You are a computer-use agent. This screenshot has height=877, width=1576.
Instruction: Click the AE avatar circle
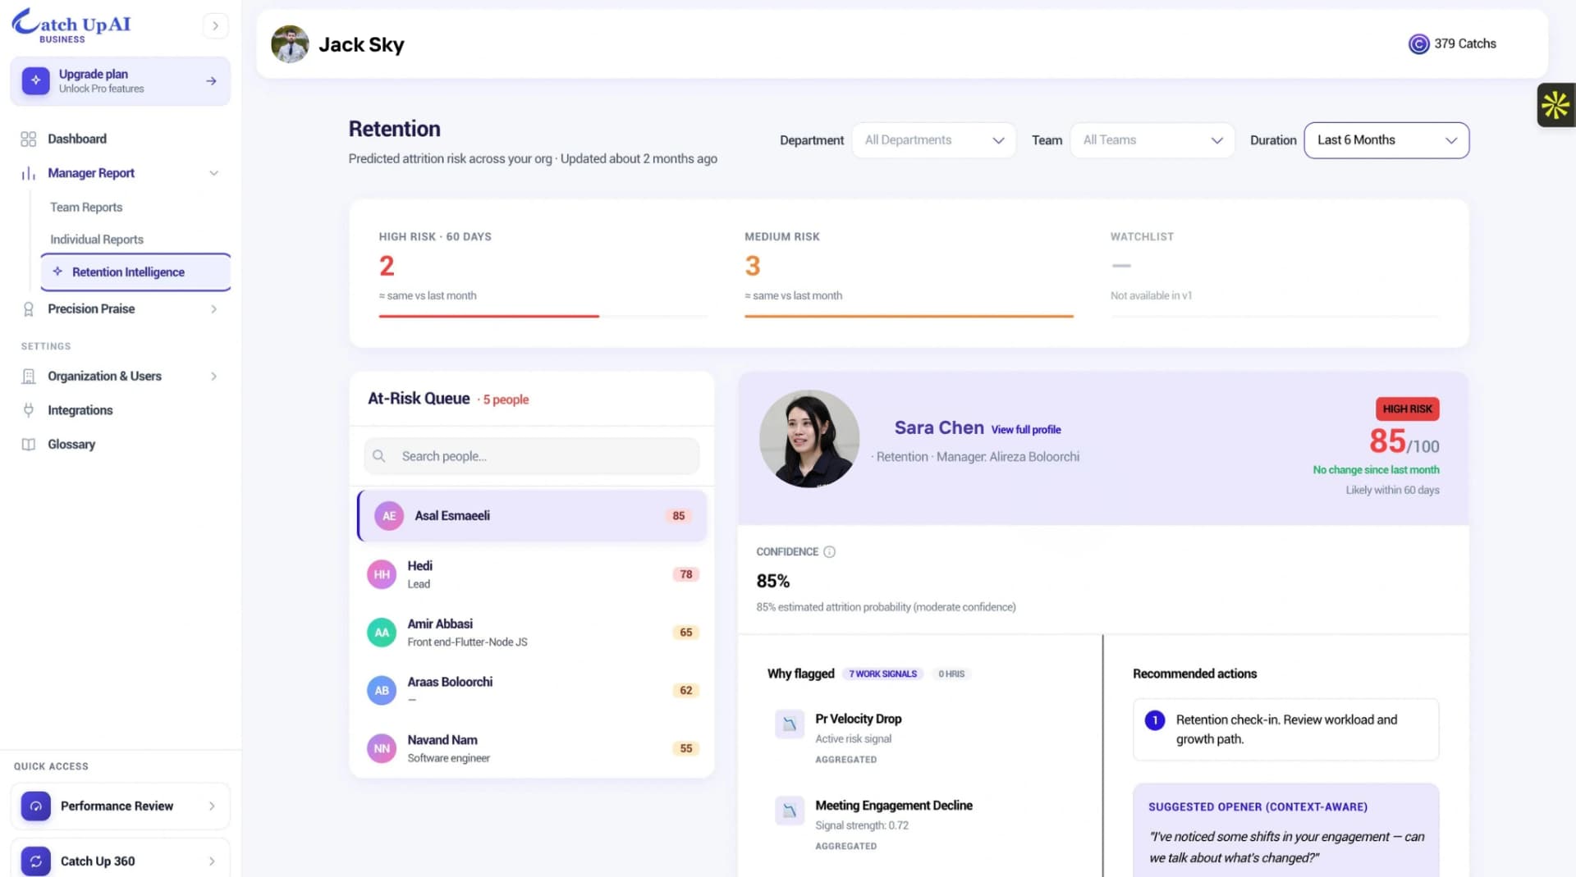click(389, 516)
